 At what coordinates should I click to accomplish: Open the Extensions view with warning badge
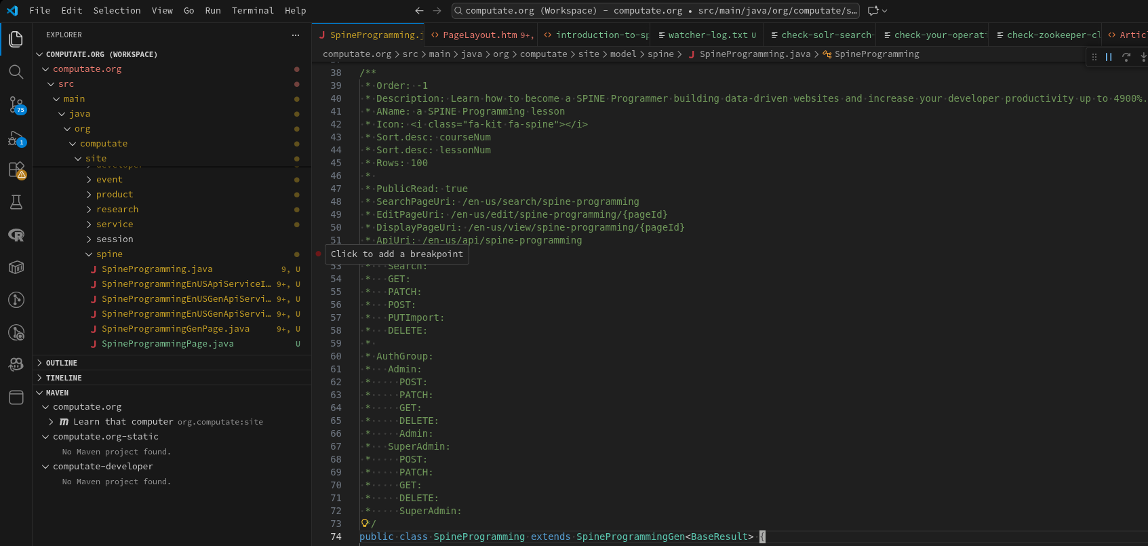click(x=16, y=170)
